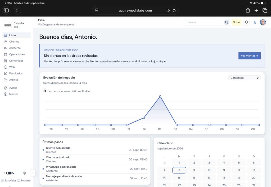Viewport: 271px width, 187px height.
Task: Select today, day 8, in calendar
Action: point(179,170)
